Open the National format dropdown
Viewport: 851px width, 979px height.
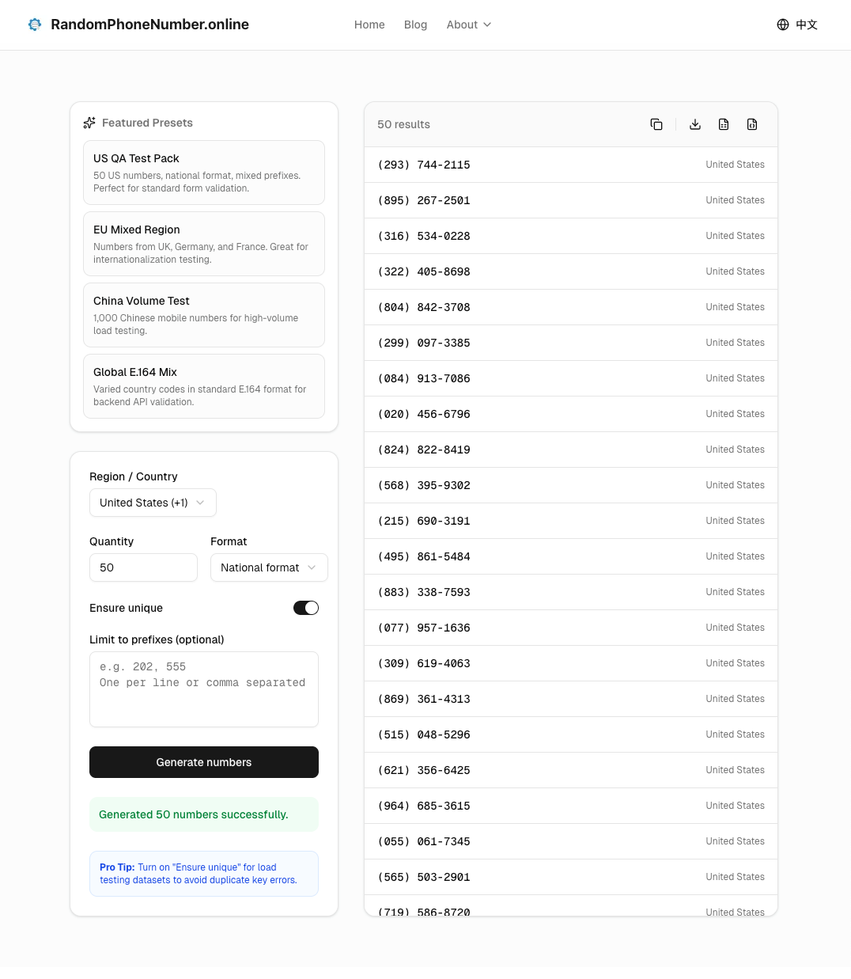point(269,567)
